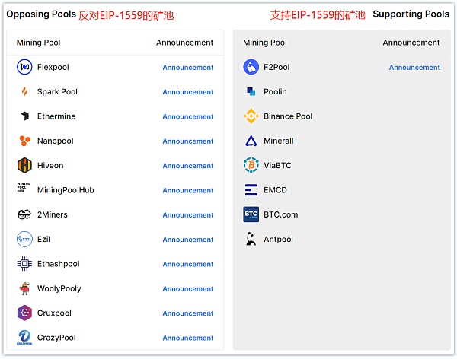Image resolution: width=457 pixels, height=359 pixels.
Task: Select the Cruxpool name text
Action: 54,313
